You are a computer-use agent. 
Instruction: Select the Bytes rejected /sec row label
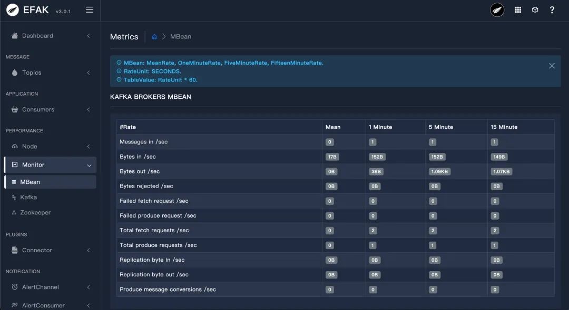(146, 186)
